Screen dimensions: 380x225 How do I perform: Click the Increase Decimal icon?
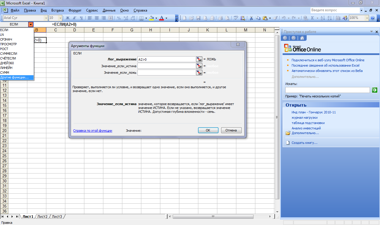pyautogui.click(x=126, y=18)
